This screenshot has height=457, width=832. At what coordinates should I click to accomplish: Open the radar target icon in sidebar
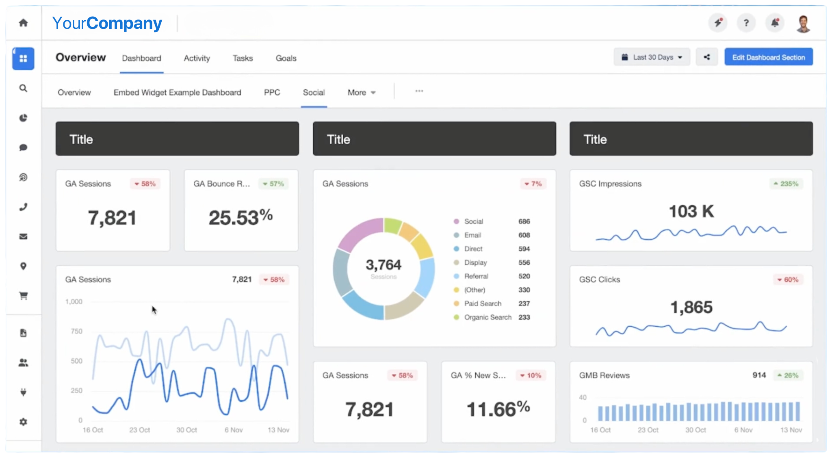coord(23,177)
